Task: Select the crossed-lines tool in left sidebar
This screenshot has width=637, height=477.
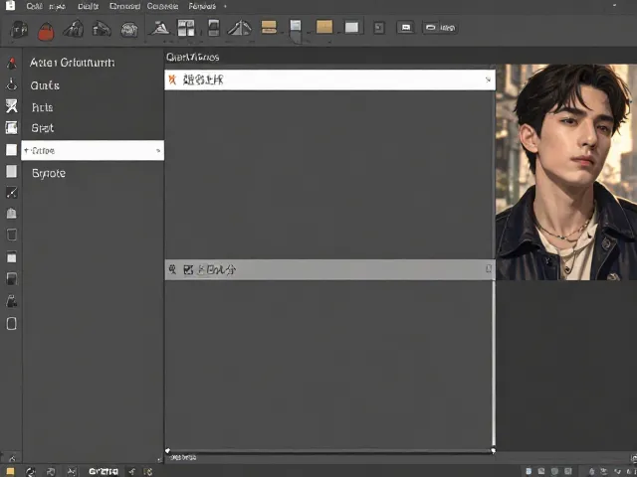Action: [x=12, y=106]
